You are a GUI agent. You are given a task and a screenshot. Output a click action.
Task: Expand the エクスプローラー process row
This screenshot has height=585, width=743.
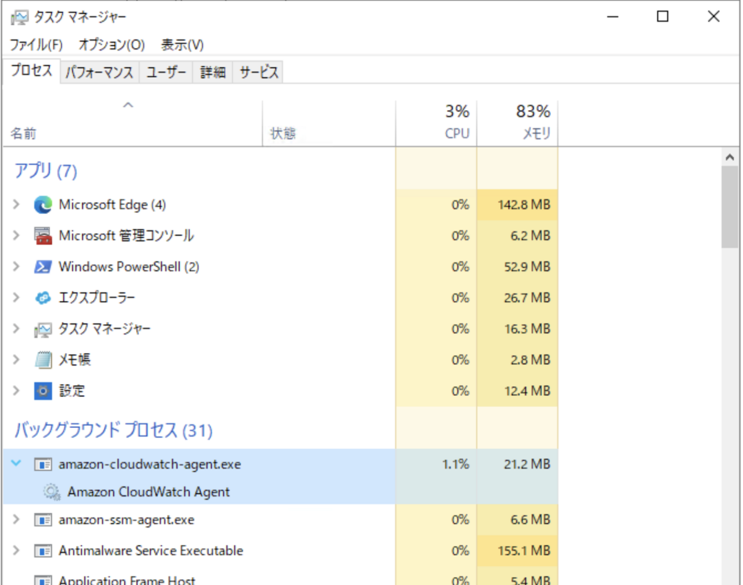[x=16, y=298]
